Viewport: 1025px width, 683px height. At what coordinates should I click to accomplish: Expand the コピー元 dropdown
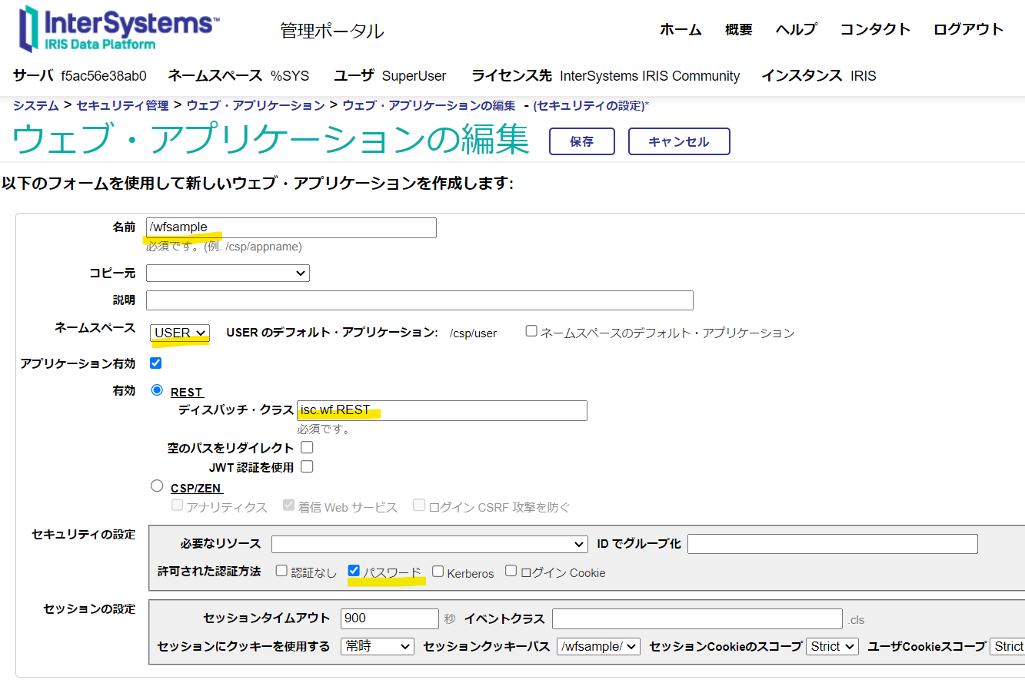pyautogui.click(x=228, y=273)
